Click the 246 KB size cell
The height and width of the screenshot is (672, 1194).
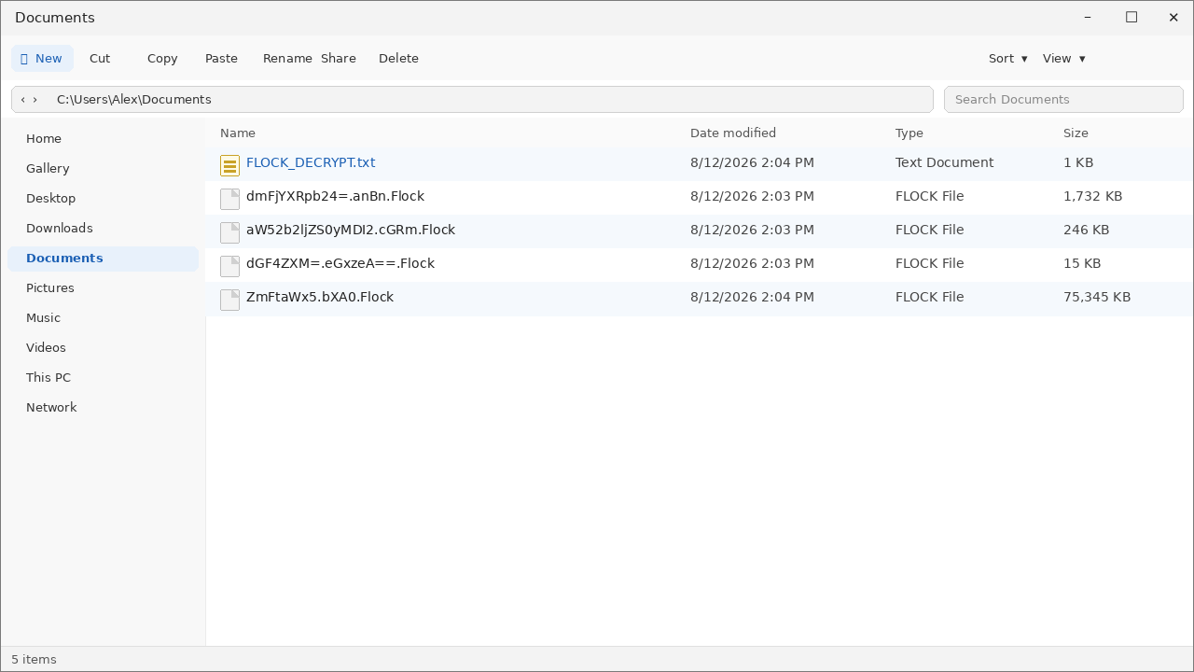point(1086,230)
